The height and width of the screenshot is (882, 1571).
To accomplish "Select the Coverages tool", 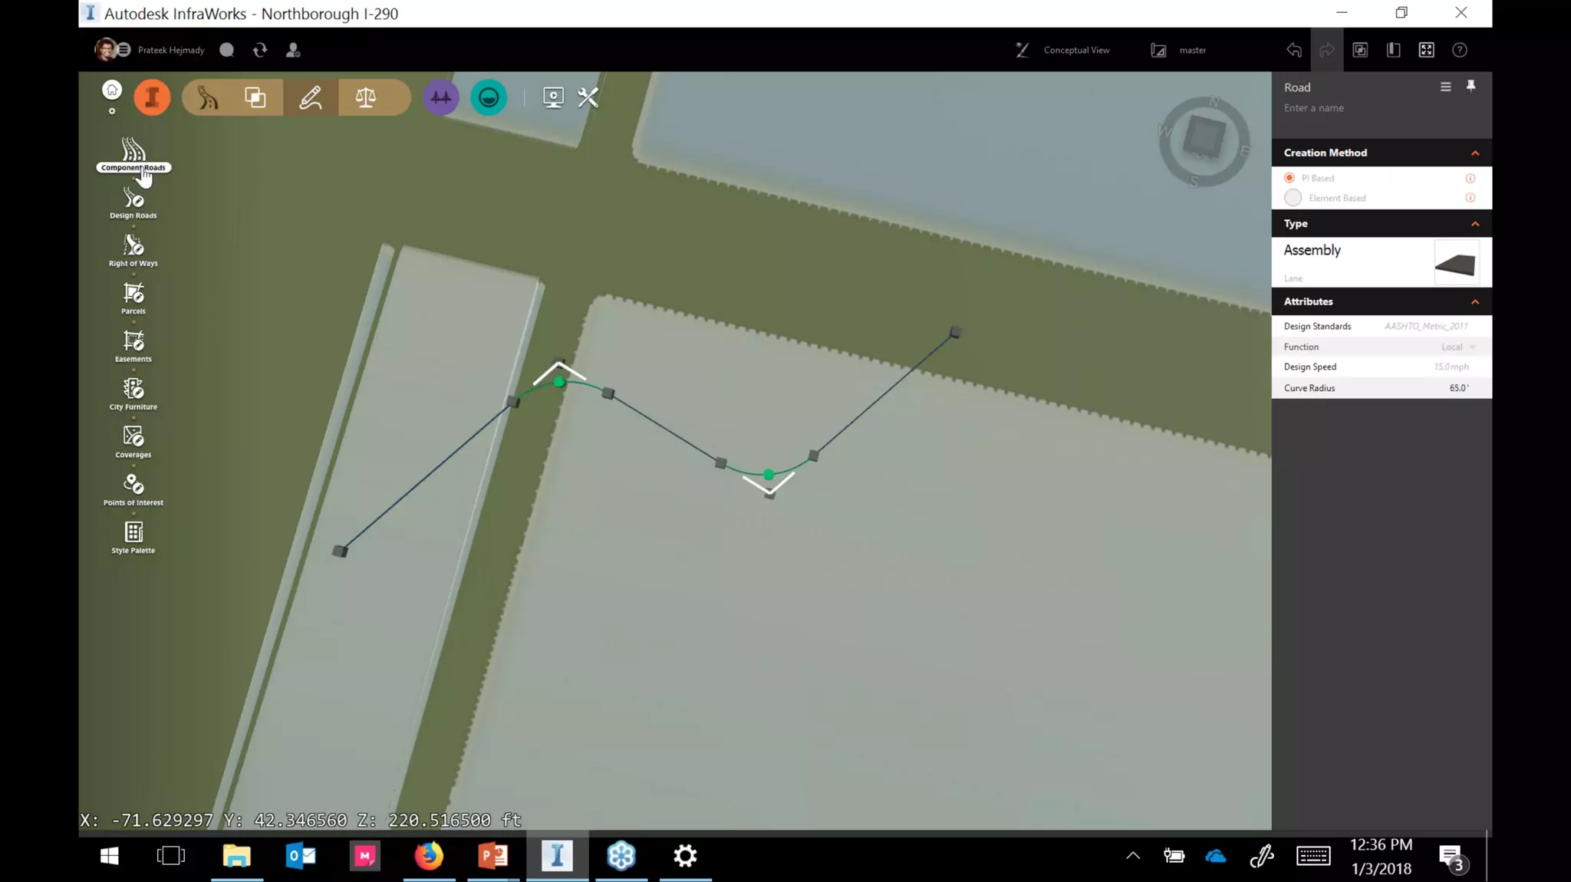I will pyautogui.click(x=133, y=443).
